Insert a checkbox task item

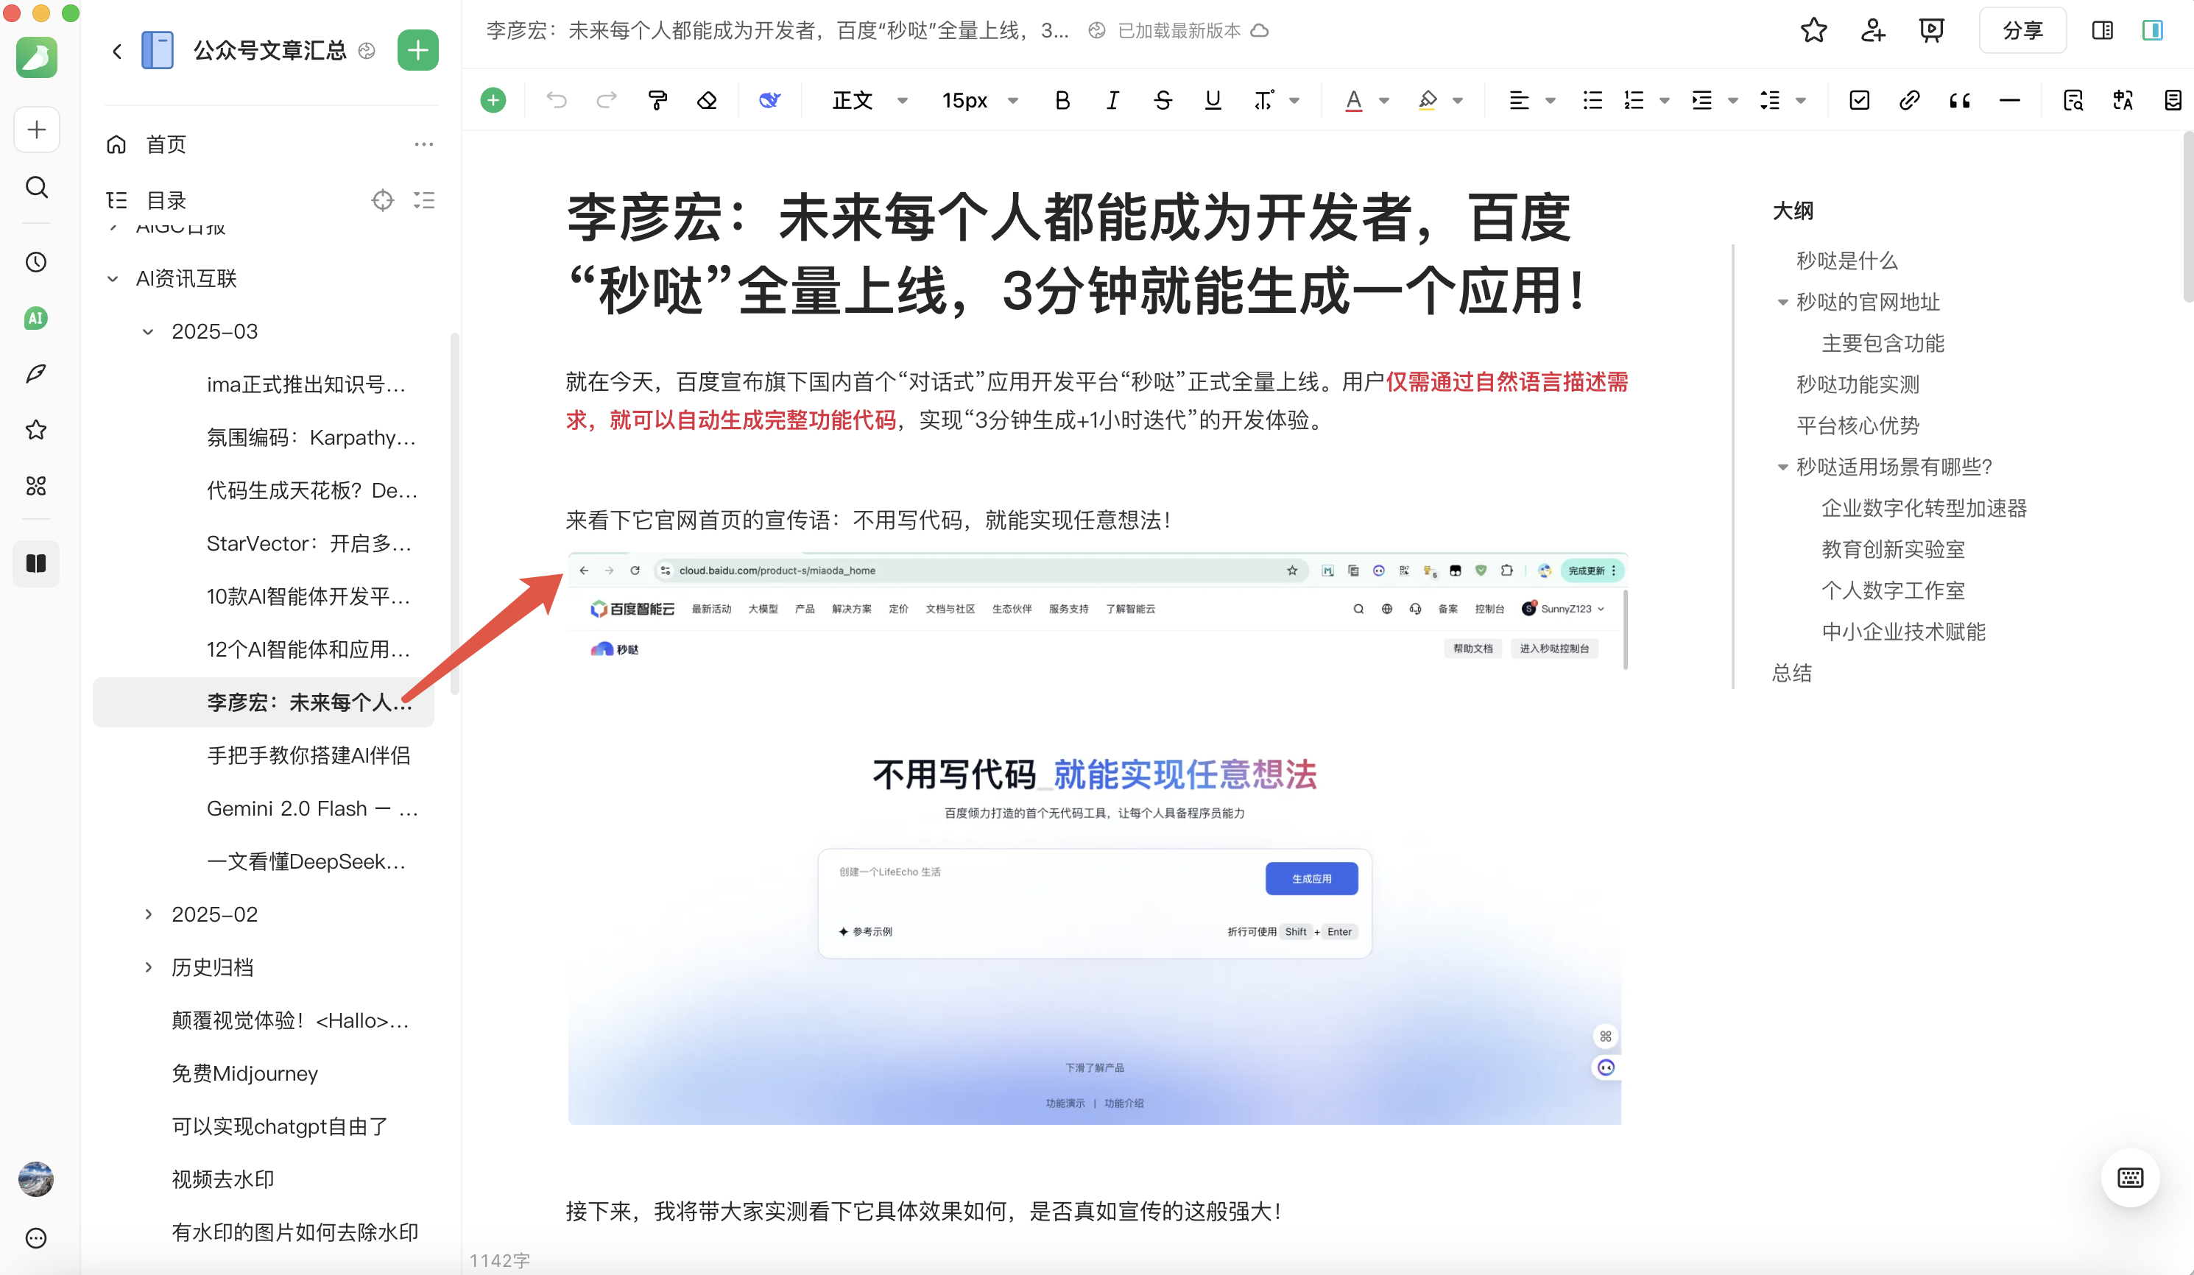click(x=1859, y=100)
